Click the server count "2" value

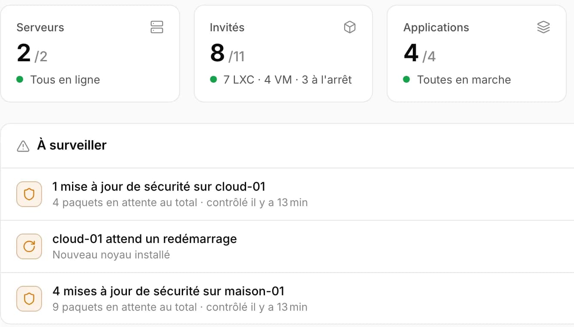(24, 53)
